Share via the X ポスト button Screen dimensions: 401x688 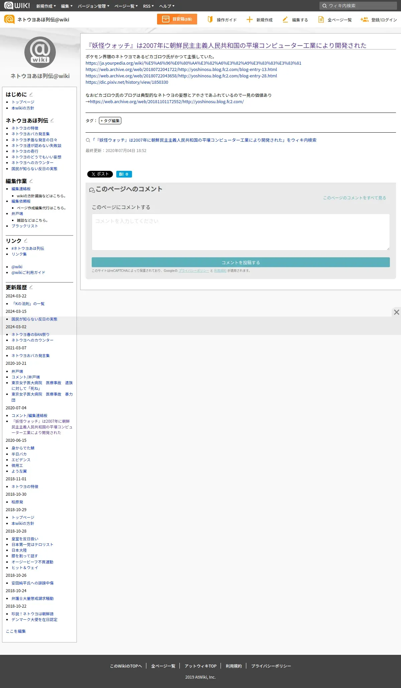(100, 174)
